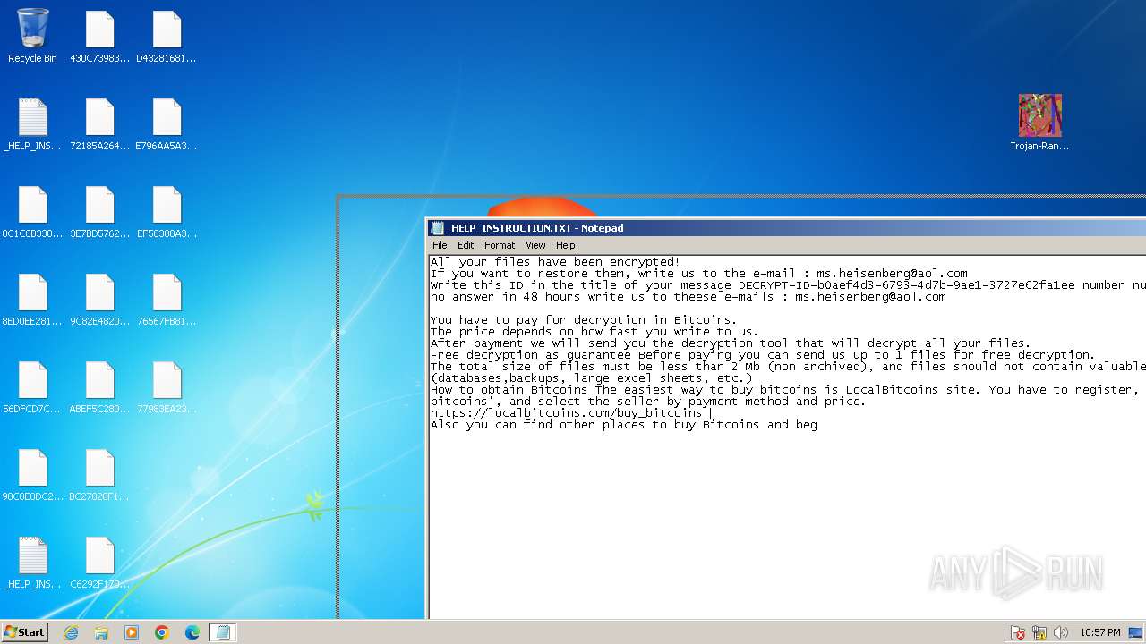The height and width of the screenshot is (644, 1146).
Task: Select the 90C8E0DC2... desktop file
Action: coord(32,474)
